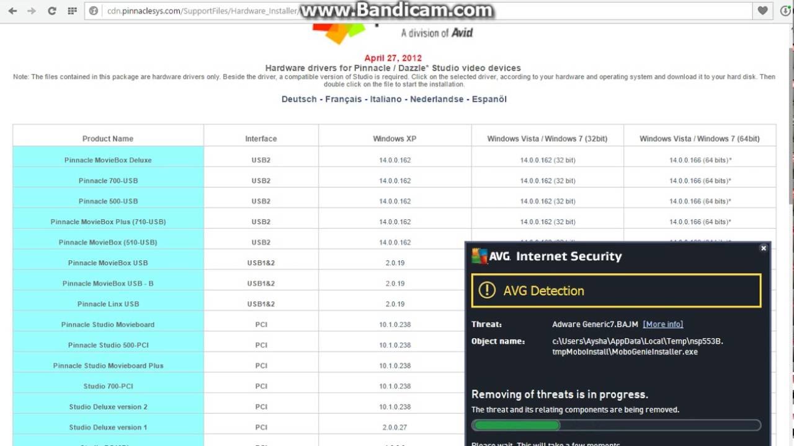This screenshot has height=446, width=794.
Task: Click the MoboGenieInstaller.exe object path text
Action: click(x=638, y=346)
